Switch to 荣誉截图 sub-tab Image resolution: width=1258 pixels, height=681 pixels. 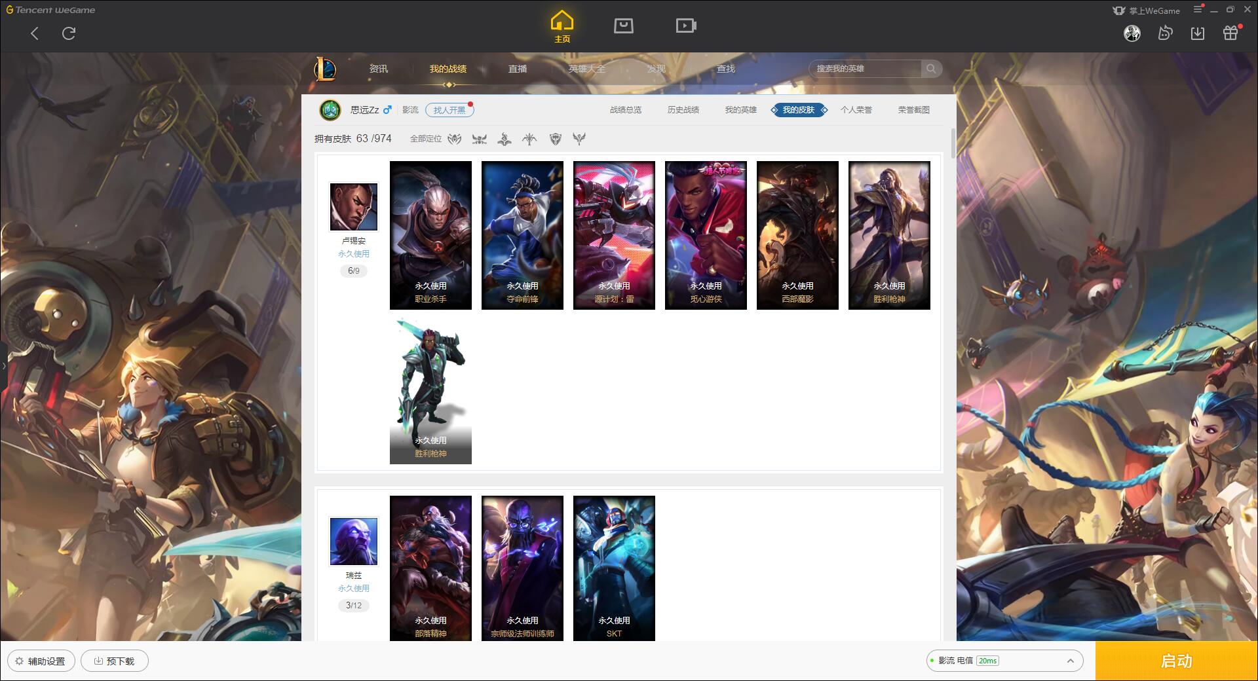pyautogui.click(x=914, y=110)
